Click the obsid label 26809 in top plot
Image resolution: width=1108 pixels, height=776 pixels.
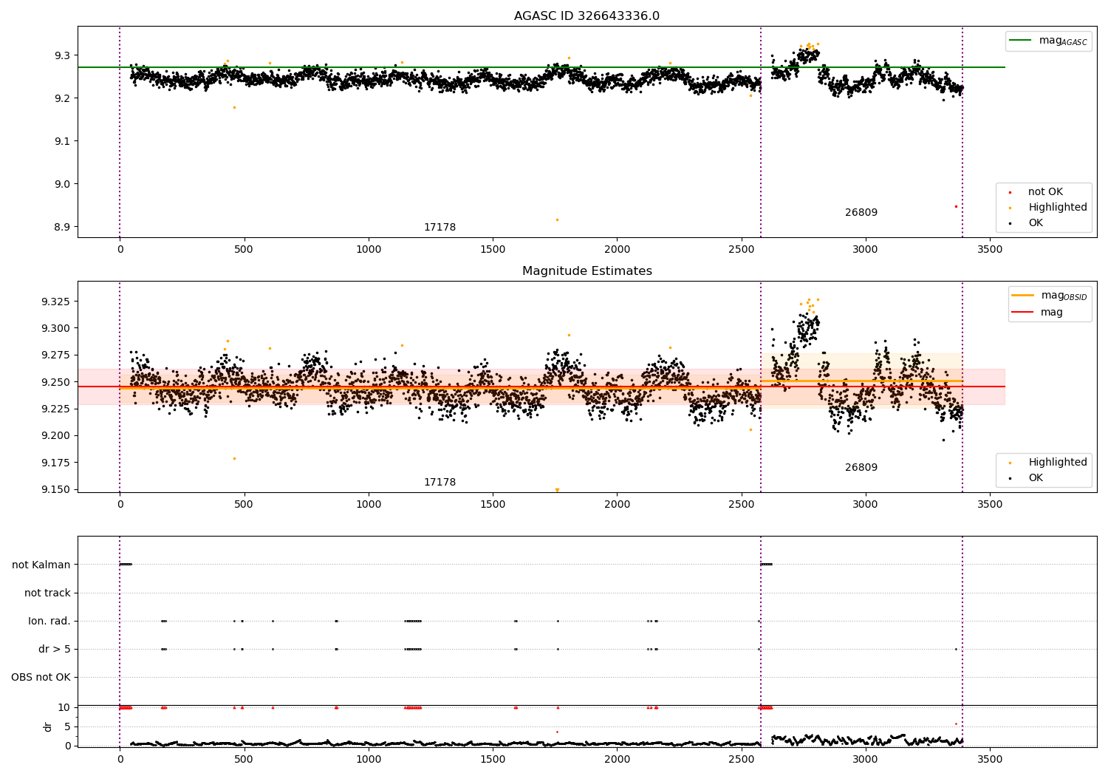pyautogui.click(x=861, y=213)
